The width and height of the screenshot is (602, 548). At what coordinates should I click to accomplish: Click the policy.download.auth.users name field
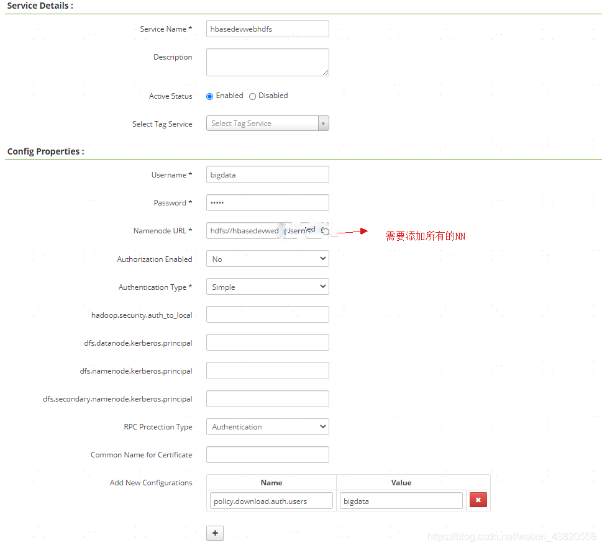pos(271,500)
